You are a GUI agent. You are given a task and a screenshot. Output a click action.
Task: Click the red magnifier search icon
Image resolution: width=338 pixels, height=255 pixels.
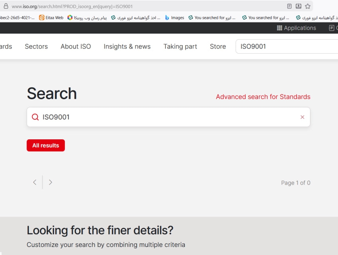[35, 117]
